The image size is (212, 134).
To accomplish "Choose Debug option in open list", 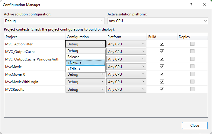I will pyautogui.click(x=85, y=51).
